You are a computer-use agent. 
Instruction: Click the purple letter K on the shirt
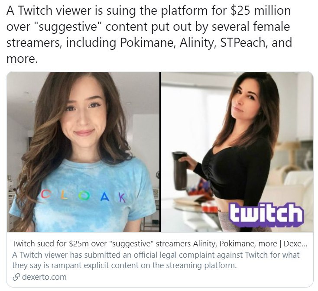click(122, 197)
